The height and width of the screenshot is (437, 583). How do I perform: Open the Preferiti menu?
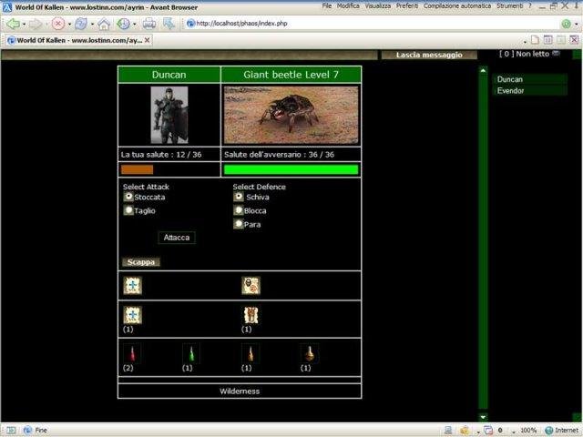[407, 6]
